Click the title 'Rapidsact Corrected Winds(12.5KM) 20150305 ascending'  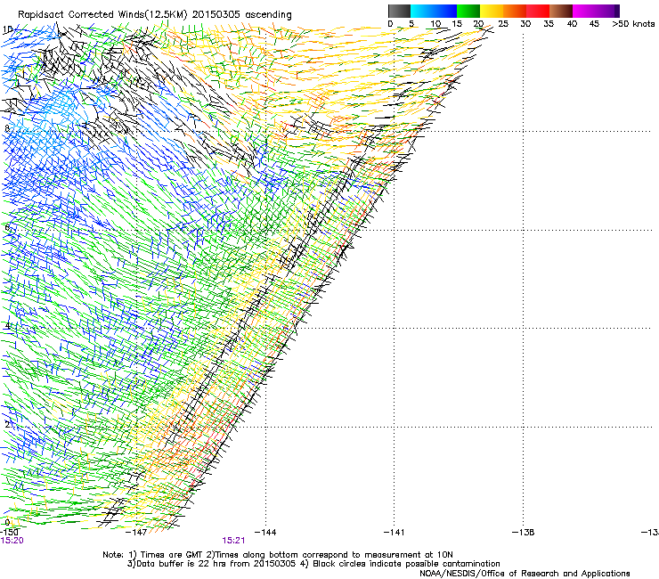click(x=155, y=15)
